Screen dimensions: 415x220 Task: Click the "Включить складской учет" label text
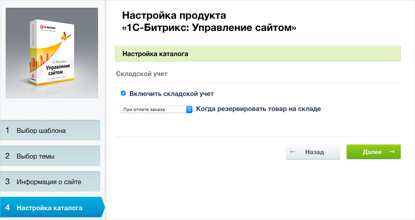[x=171, y=94]
